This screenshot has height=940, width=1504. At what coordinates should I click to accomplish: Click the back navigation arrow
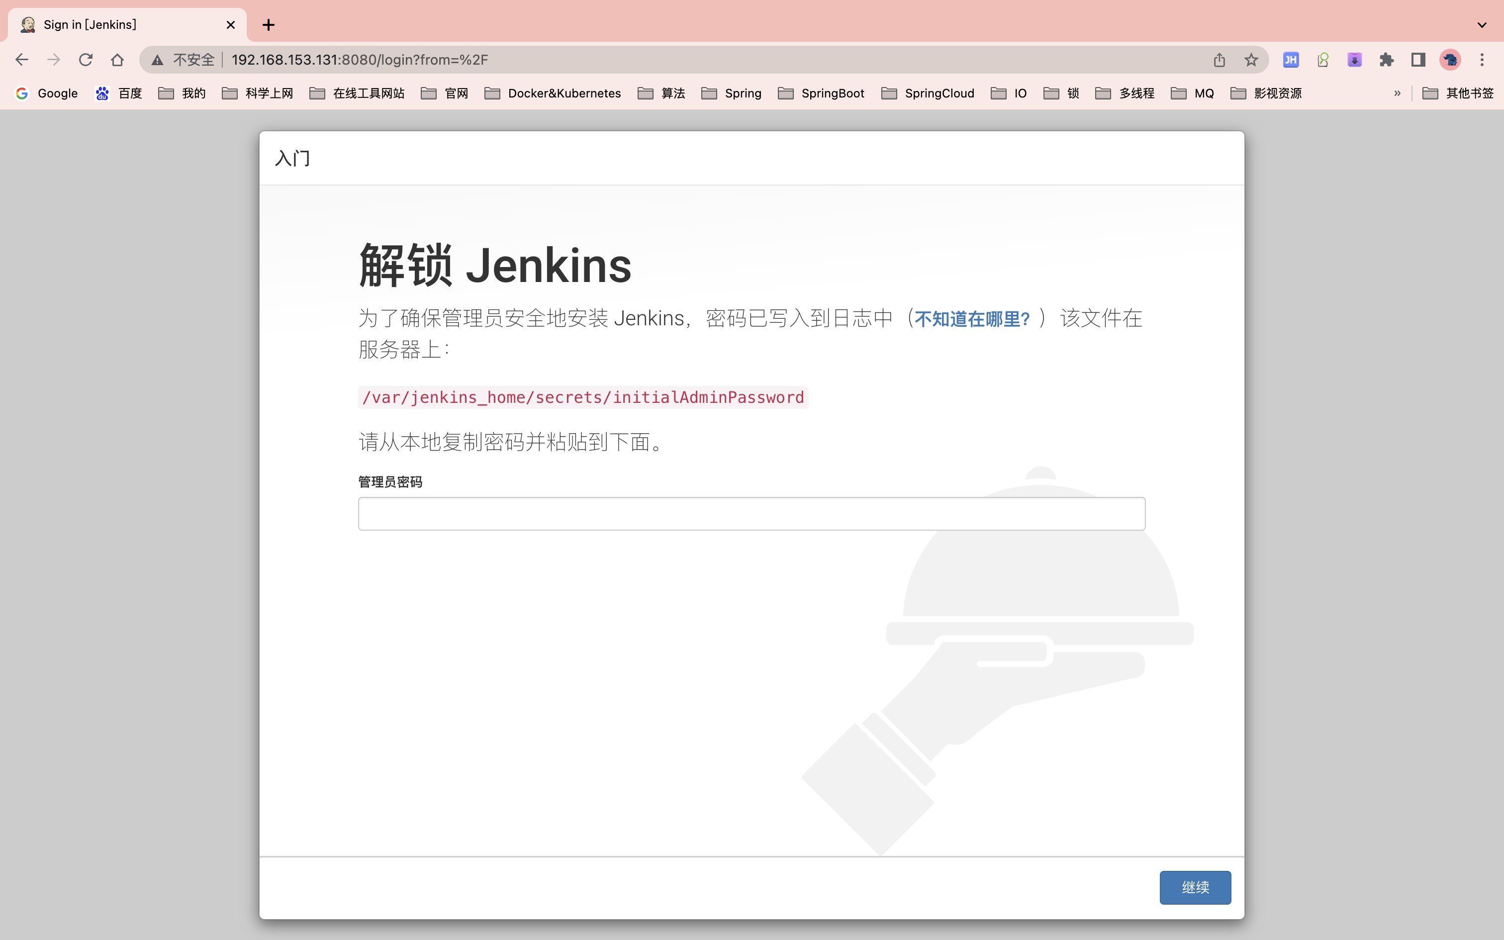(22, 60)
